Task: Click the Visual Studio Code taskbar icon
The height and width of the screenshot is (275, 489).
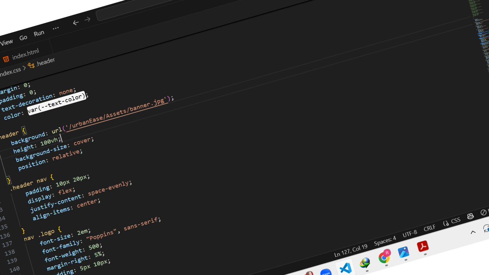Action: coord(345,268)
